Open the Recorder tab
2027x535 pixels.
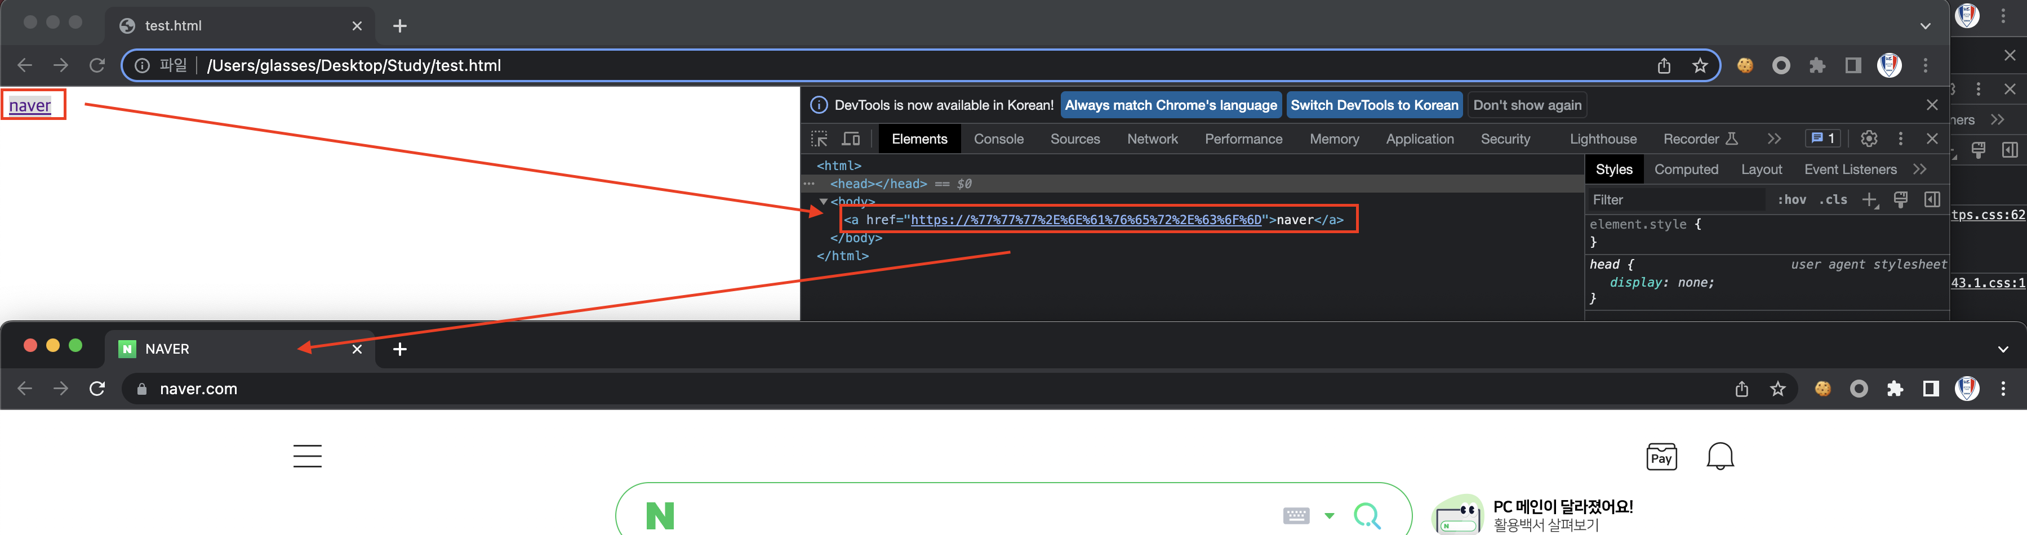(x=1700, y=139)
